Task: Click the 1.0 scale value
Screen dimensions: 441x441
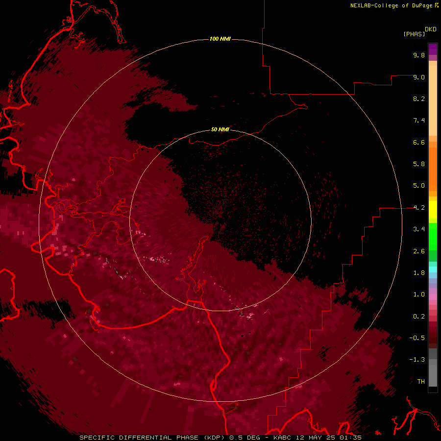Action: click(x=419, y=294)
